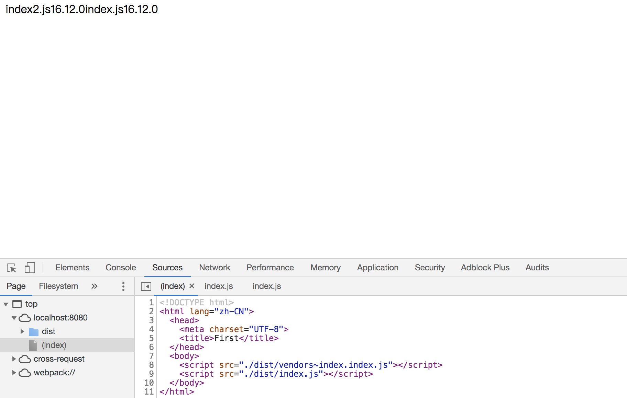Screen dimensions: 627x398
Task: Switch to the Elements panel
Action: coord(72,268)
